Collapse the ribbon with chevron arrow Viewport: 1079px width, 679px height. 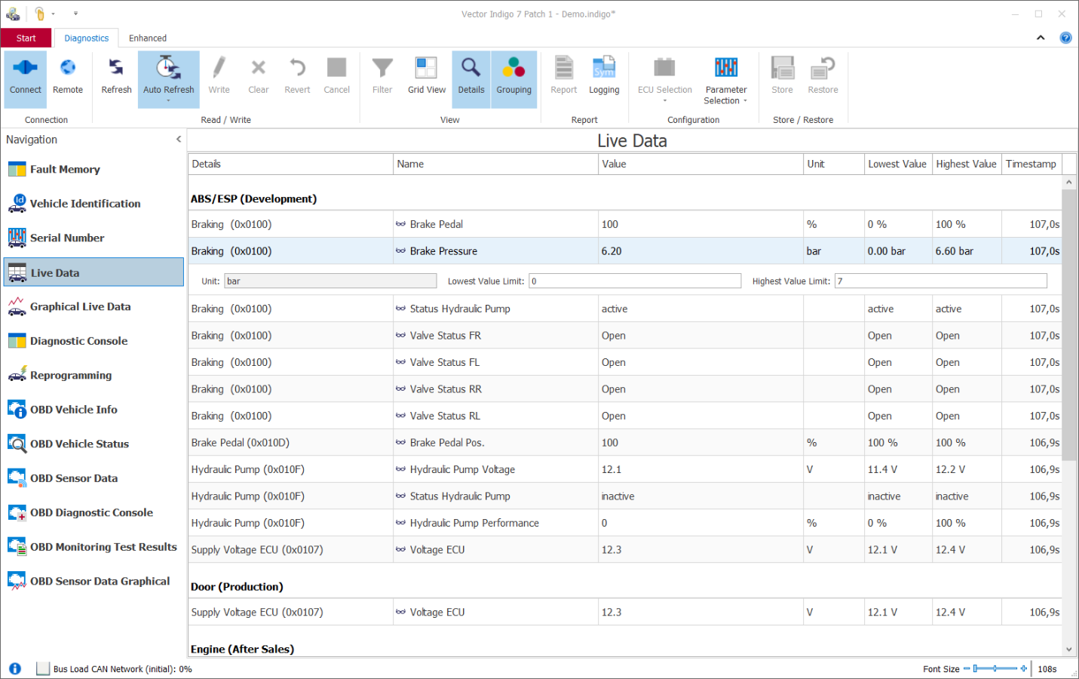[1041, 38]
